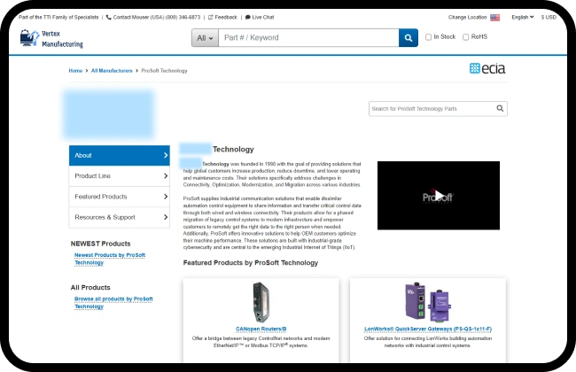Click the ProSoft parts search magnifier icon

[x=501, y=108]
